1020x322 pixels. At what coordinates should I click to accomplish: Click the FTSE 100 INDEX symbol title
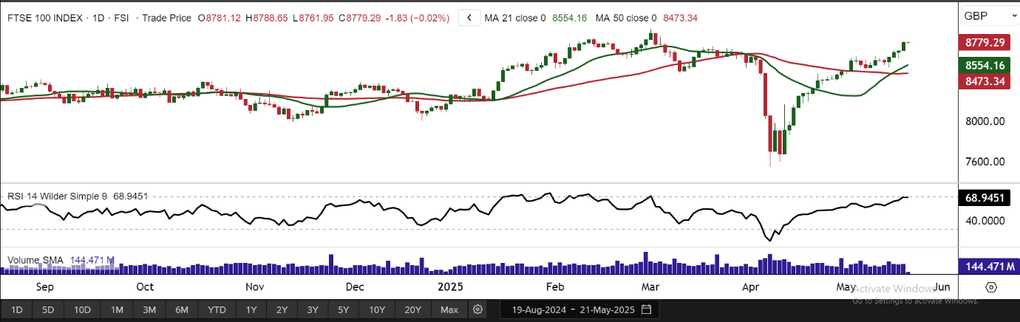coord(44,18)
